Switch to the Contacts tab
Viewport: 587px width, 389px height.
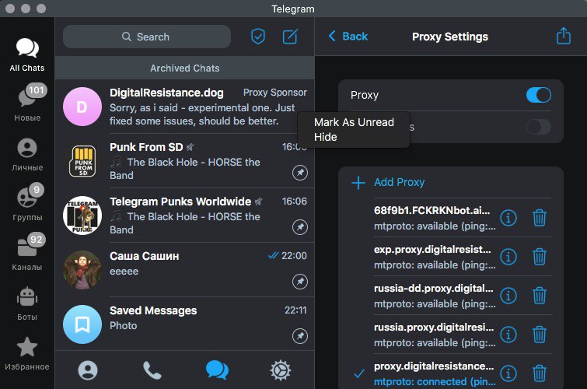tap(88, 370)
